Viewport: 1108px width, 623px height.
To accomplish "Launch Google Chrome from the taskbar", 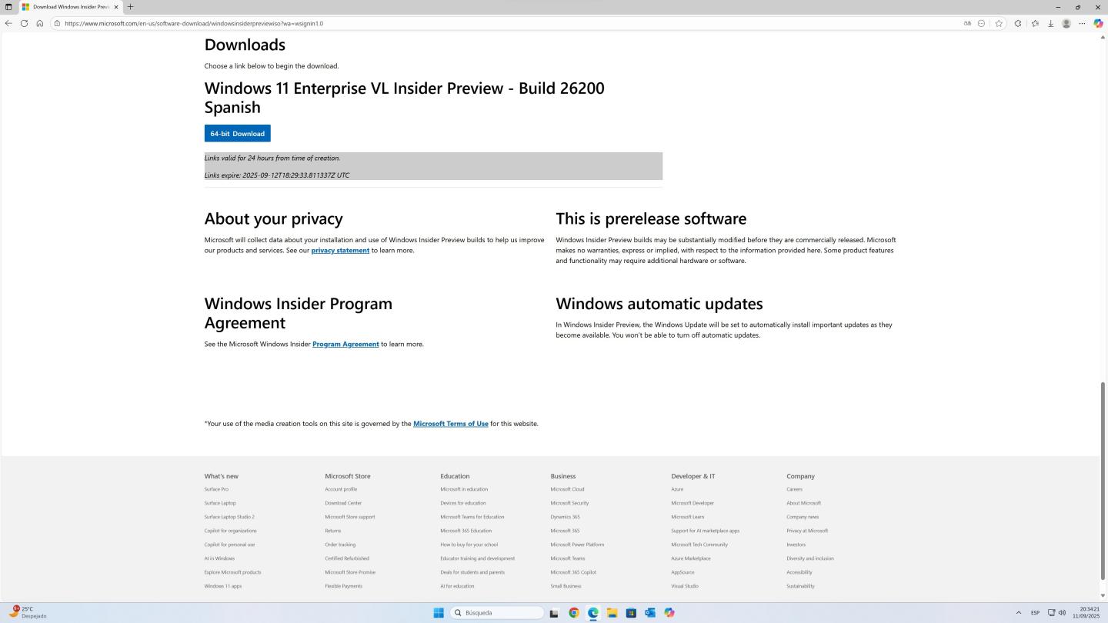I will [x=573, y=613].
